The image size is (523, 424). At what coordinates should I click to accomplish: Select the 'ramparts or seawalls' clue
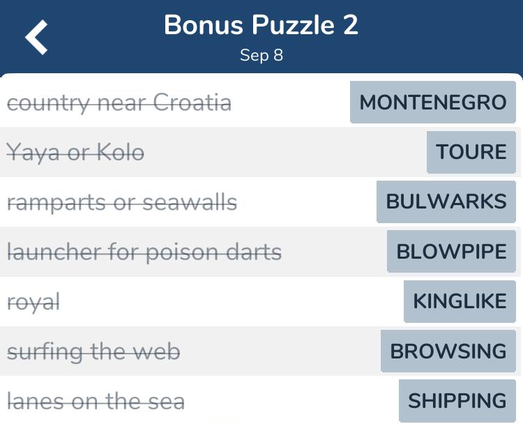(x=122, y=202)
